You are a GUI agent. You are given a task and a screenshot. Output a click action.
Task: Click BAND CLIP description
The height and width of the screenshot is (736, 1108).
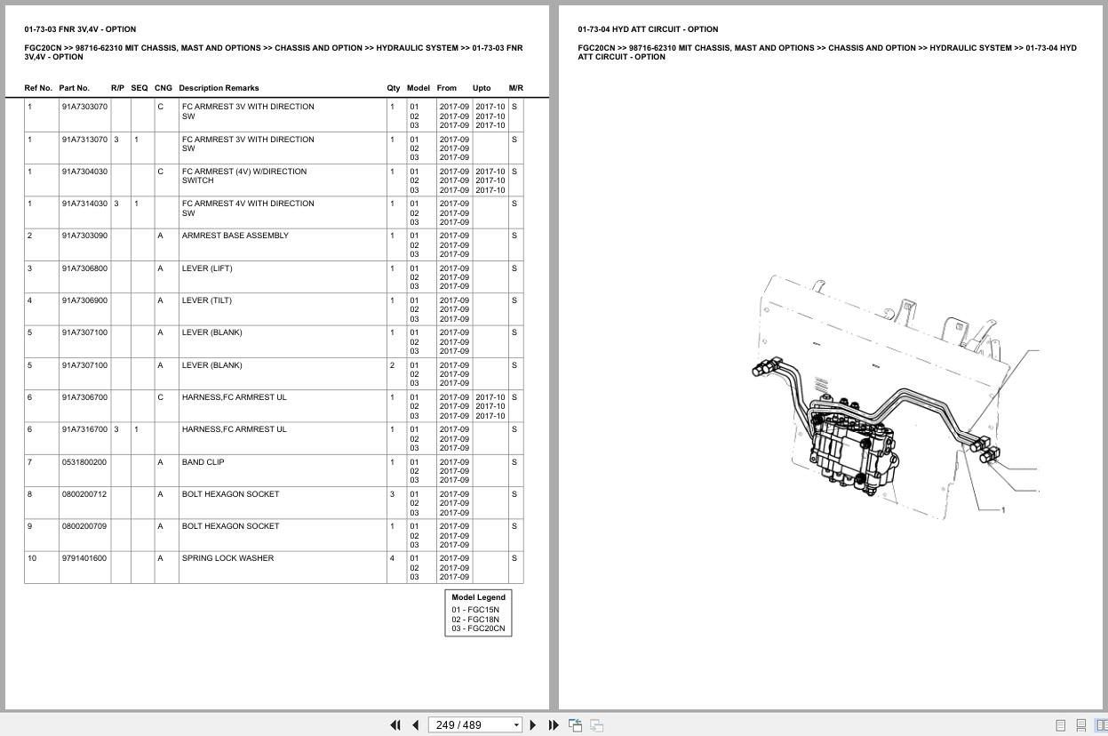pos(203,462)
